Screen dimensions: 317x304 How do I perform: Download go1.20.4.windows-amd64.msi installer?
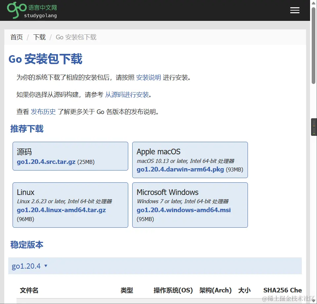click(183, 210)
